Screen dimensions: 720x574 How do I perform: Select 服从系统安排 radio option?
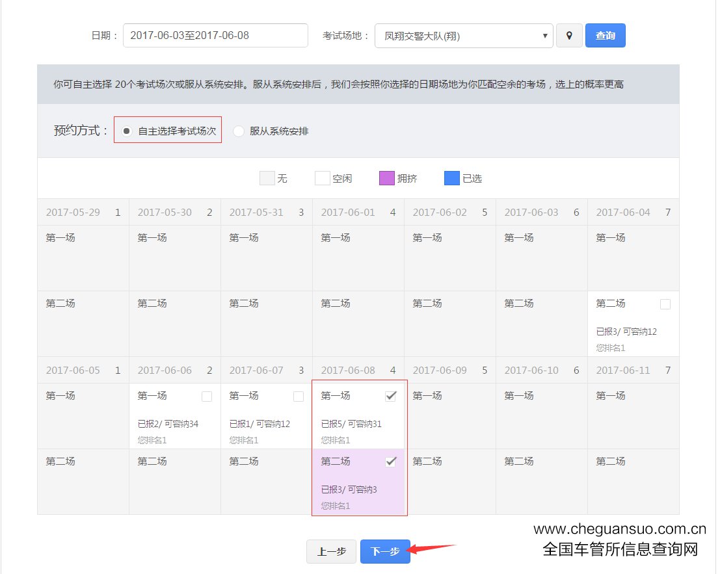tap(239, 131)
